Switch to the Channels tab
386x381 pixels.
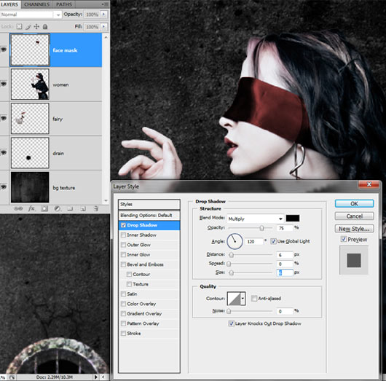37,4
